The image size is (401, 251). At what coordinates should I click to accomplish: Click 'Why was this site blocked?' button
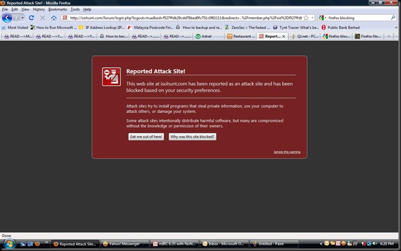tap(192, 137)
